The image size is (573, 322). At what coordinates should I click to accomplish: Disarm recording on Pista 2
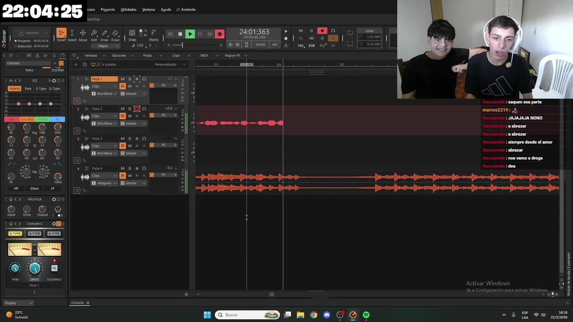[x=137, y=109]
